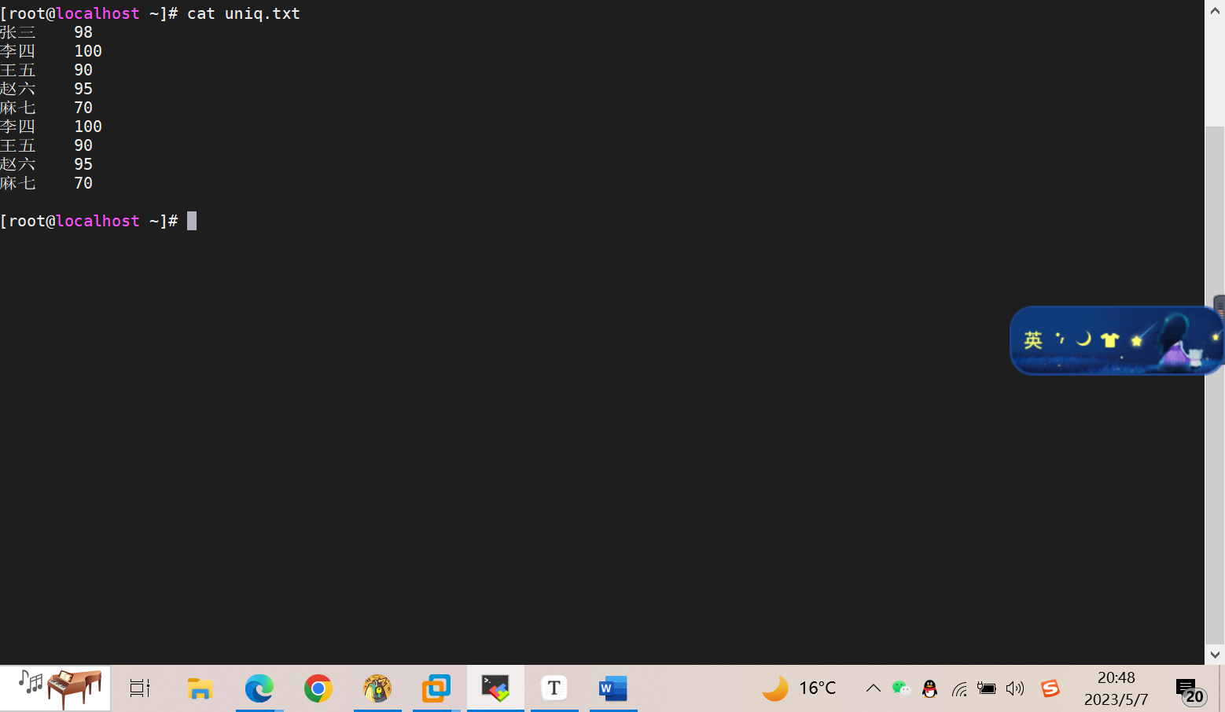
Task: Open Sogou input panel via the S tray icon
Action: click(x=1050, y=688)
